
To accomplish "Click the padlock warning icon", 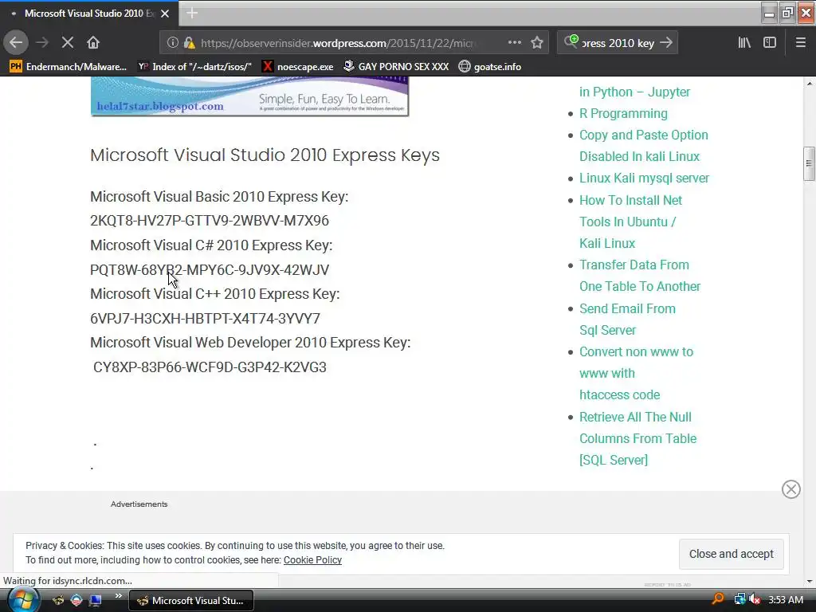I will coord(189,43).
